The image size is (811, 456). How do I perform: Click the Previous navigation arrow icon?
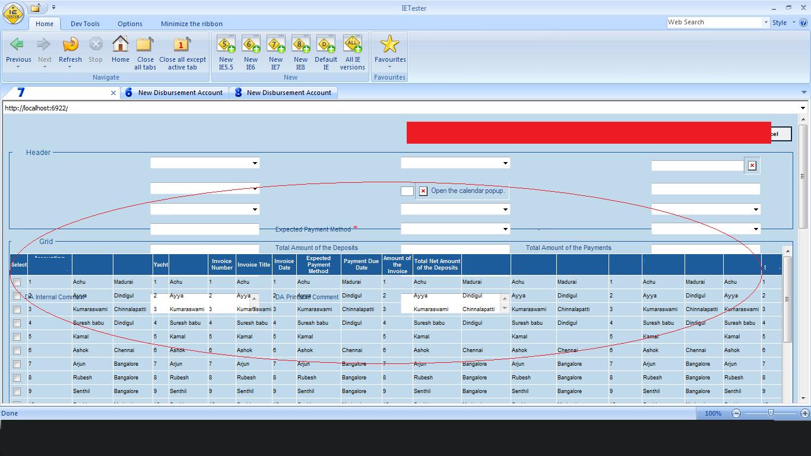(x=18, y=45)
